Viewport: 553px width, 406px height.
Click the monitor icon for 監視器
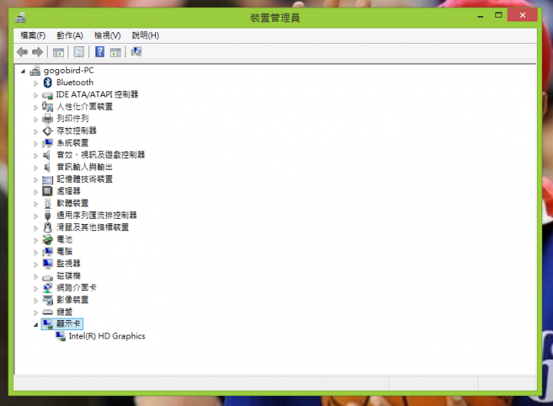pyautogui.click(x=48, y=263)
